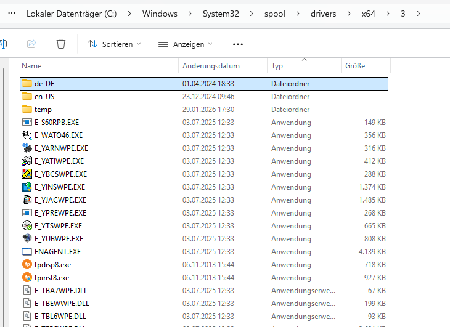The width and height of the screenshot is (450, 327).
Task: Select file name ENAGENT.EXE
Action: coord(58,252)
